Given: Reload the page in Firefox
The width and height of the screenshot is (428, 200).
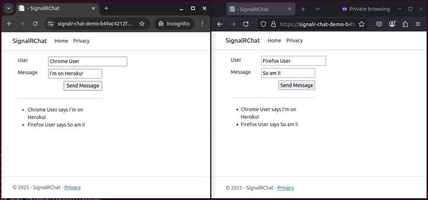Looking at the screenshot, I should click(246, 24).
